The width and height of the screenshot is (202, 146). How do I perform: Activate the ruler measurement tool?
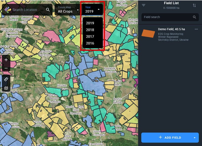6,79
